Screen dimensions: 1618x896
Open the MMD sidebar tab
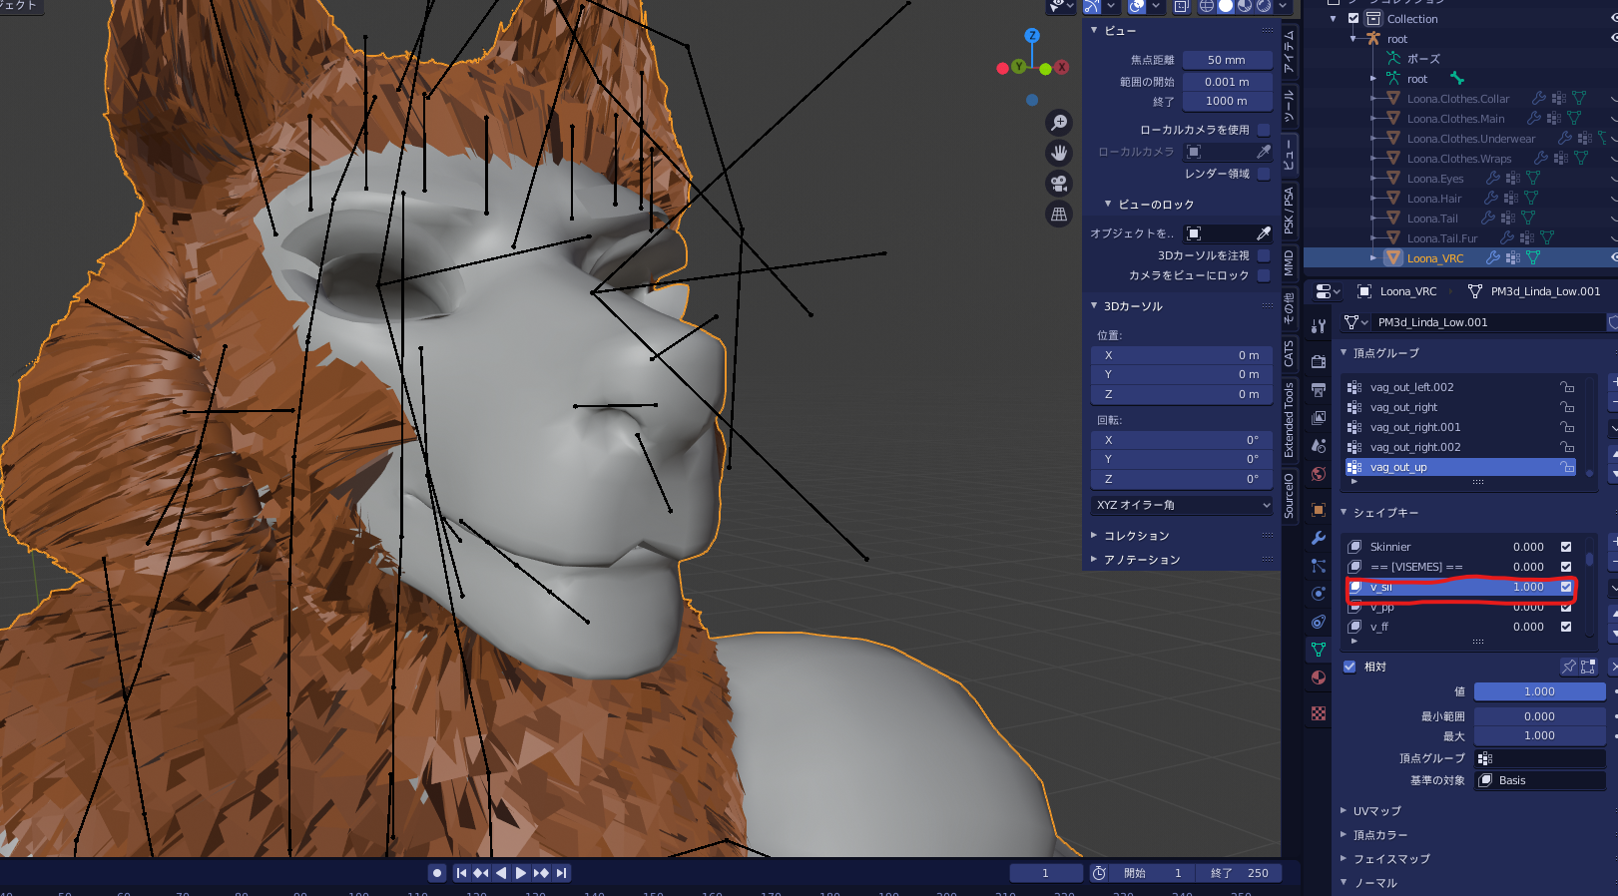point(1290,262)
